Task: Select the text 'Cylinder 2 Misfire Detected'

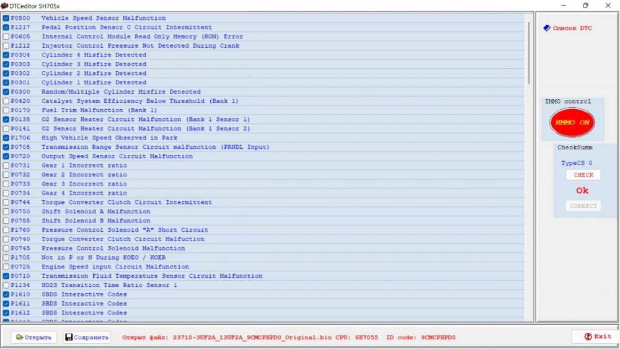Action: click(x=94, y=73)
